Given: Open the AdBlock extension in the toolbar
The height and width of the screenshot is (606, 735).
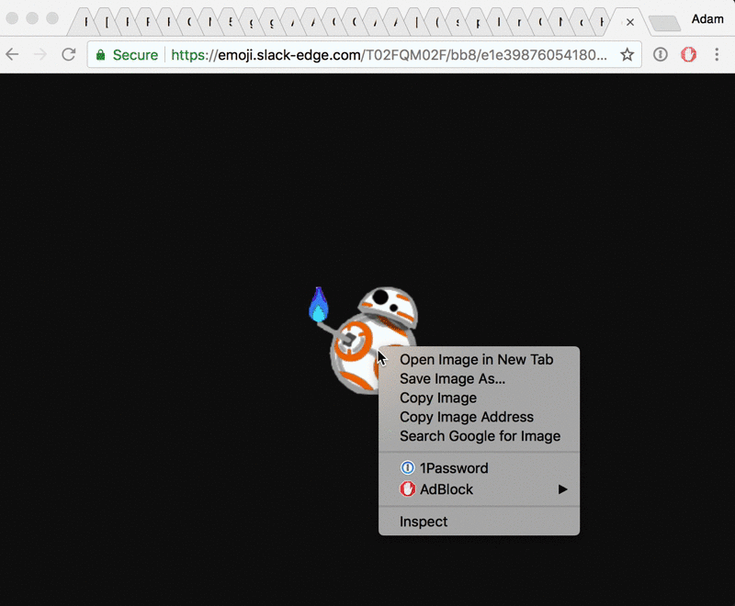Looking at the screenshot, I should [688, 55].
